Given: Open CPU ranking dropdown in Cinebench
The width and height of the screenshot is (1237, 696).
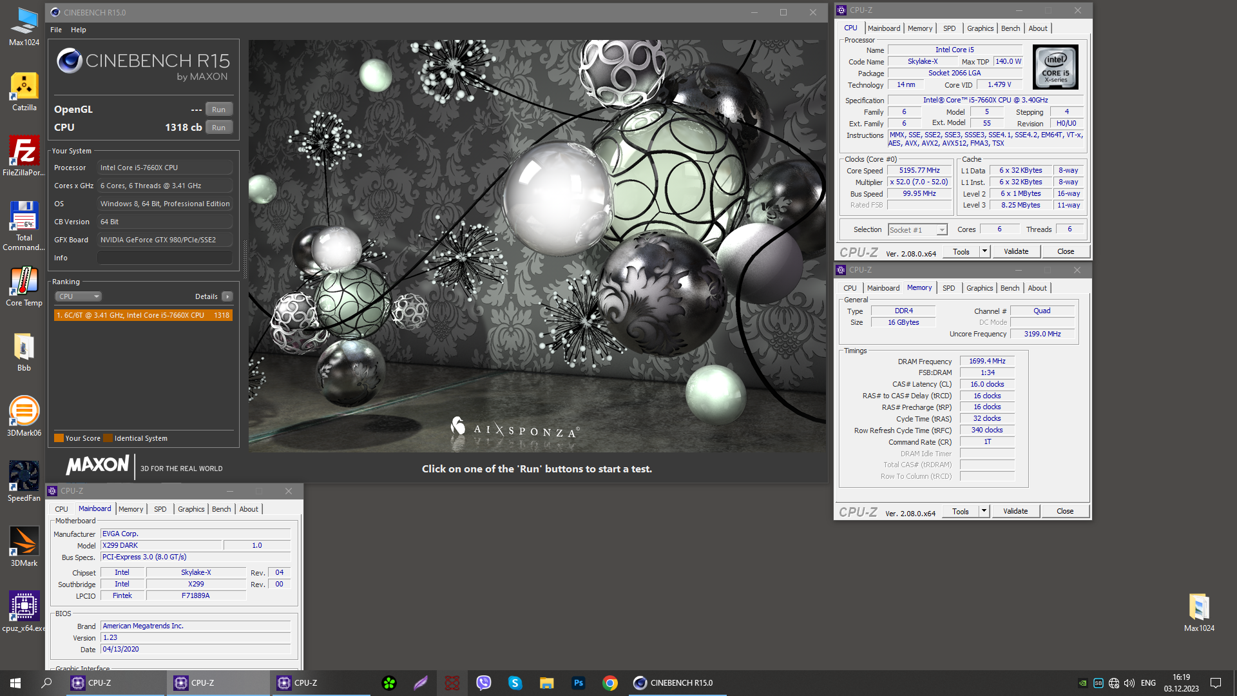Looking at the screenshot, I should [79, 296].
